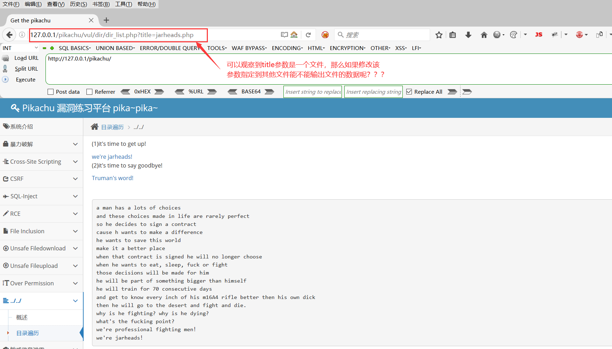Go to the browser home page icon

click(x=484, y=35)
